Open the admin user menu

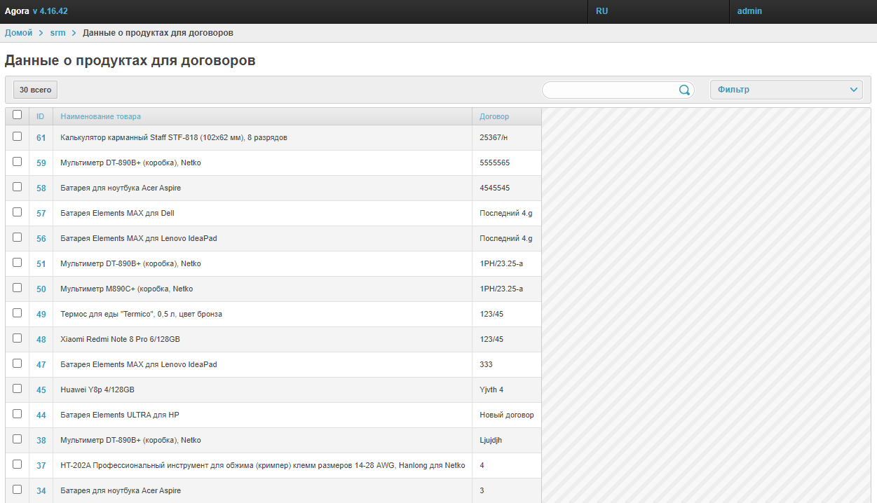[x=749, y=11]
